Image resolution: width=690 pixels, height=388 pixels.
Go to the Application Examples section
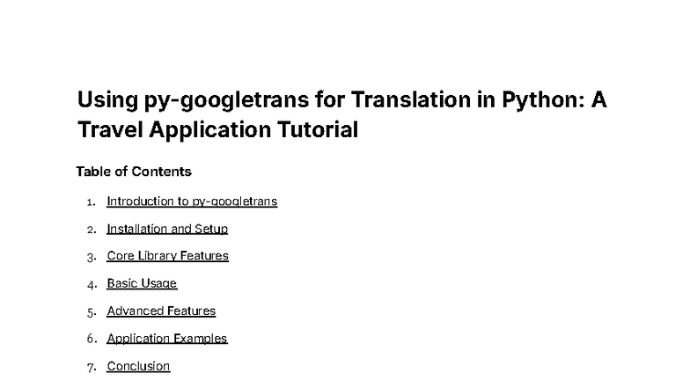(167, 338)
